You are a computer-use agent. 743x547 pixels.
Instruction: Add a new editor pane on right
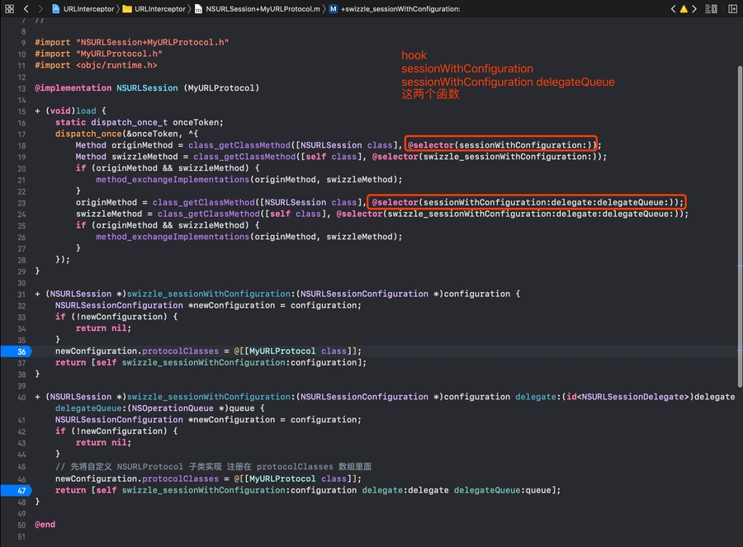pos(732,8)
